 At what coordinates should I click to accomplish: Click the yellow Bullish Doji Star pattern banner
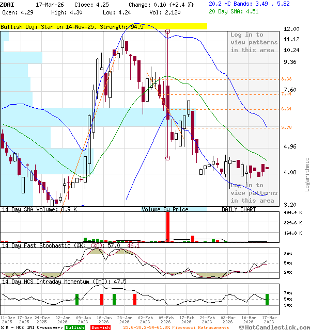[x=103, y=26]
